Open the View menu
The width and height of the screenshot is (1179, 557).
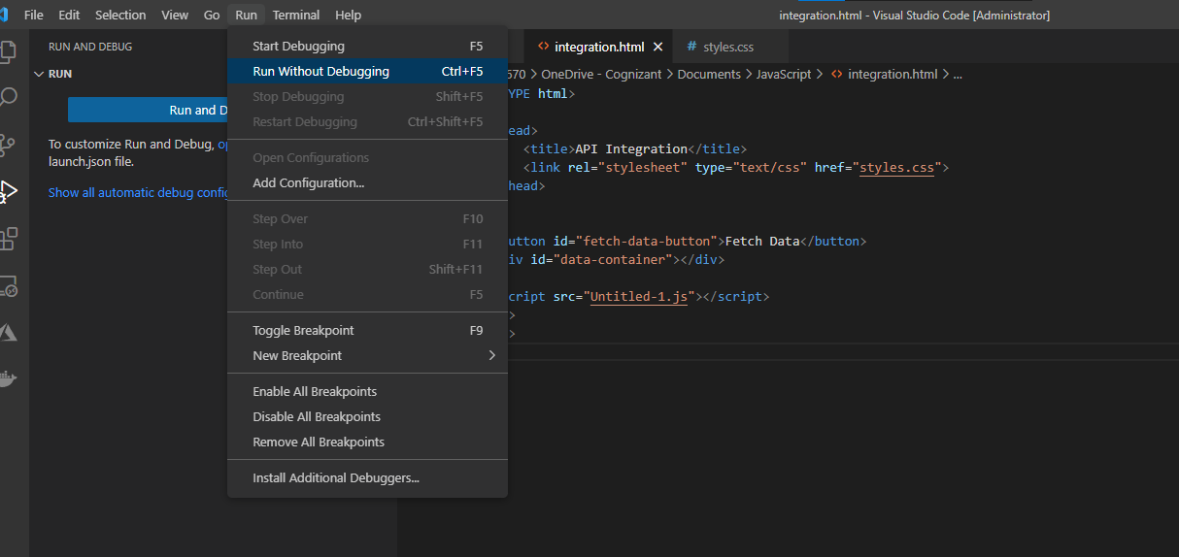175,15
